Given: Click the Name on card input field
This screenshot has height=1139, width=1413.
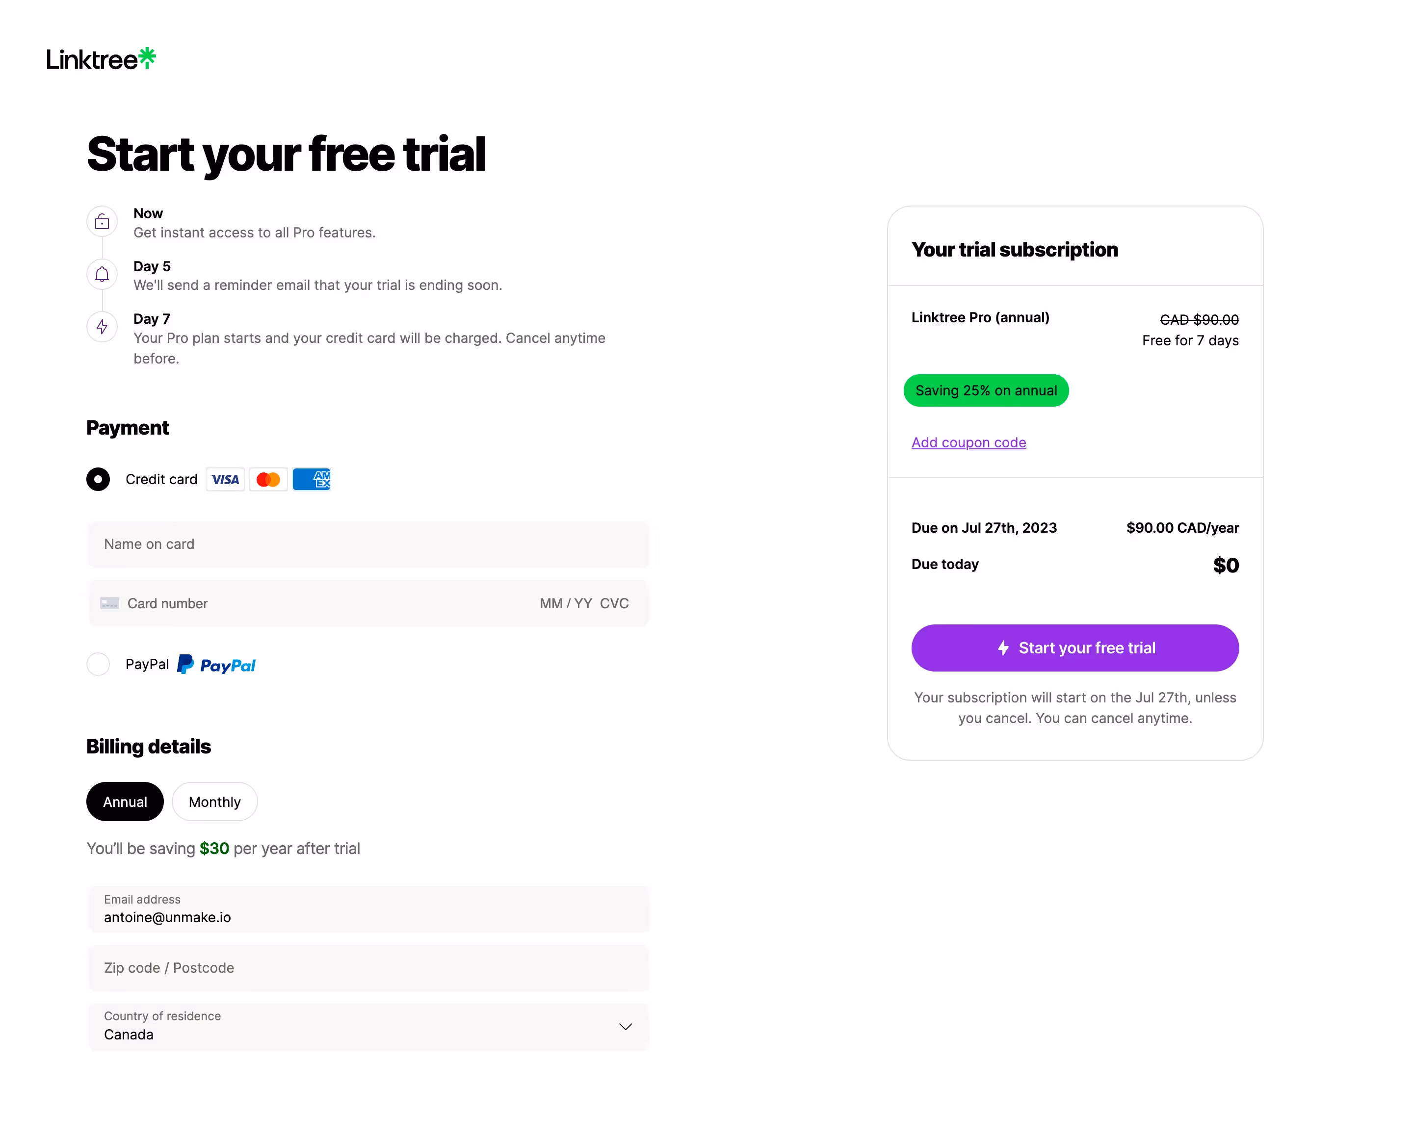Looking at the screenshot, I should [x=367, y=544].
